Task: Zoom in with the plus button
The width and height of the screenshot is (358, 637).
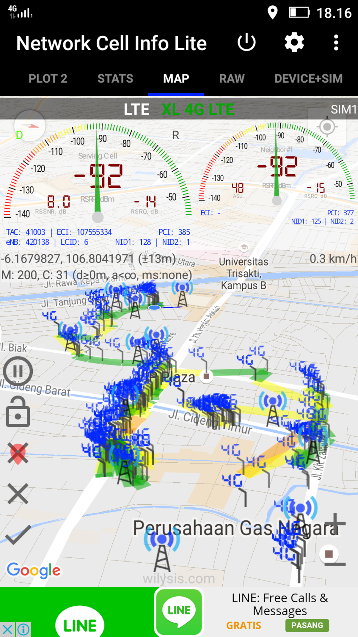Action: [334, 523]
